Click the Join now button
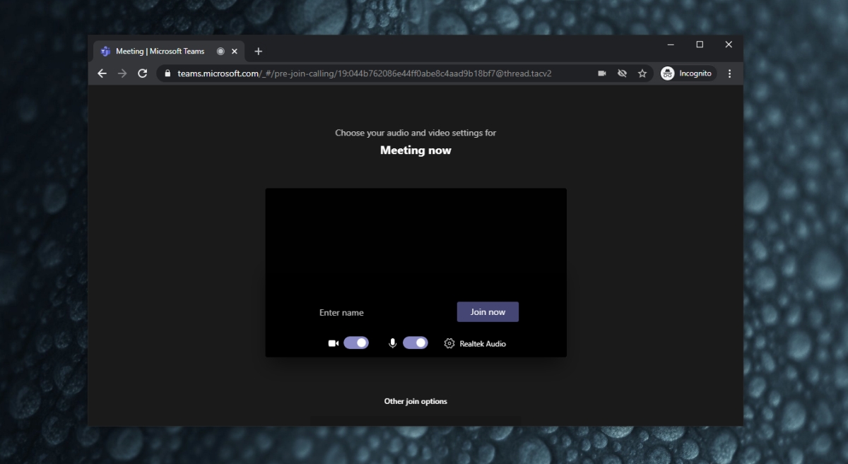The image size is (848, 464). 488,312
